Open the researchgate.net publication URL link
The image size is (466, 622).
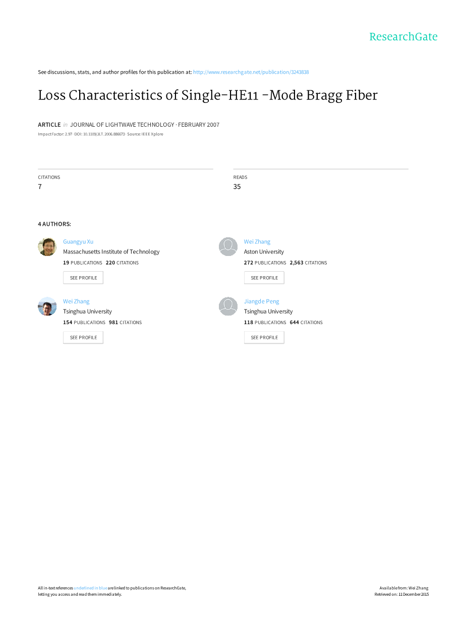[251, 72]
